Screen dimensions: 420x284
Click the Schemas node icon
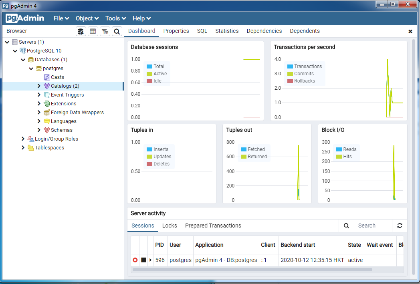[x=47, y=130]
